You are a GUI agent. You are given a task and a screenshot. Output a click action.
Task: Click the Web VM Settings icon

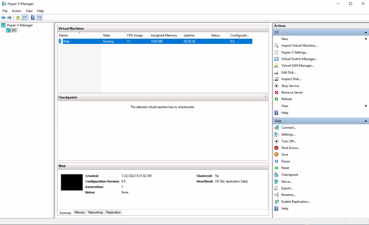tap(276, 134)
